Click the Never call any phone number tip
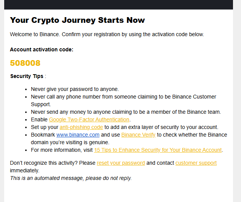 123,97
